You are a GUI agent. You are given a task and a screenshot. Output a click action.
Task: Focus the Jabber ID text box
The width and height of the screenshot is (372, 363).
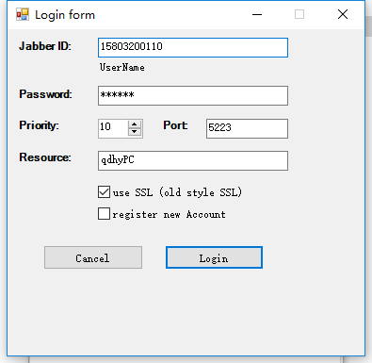(x=193, y=48)
